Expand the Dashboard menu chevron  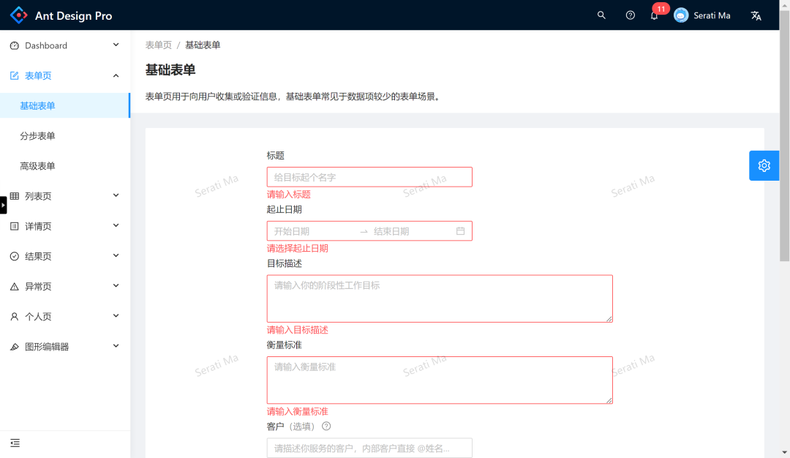pos(116,45)
